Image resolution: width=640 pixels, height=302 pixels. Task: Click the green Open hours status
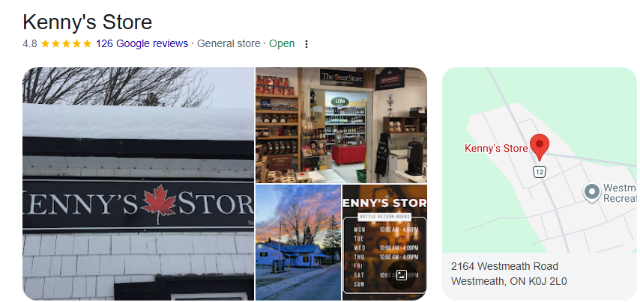282,43
